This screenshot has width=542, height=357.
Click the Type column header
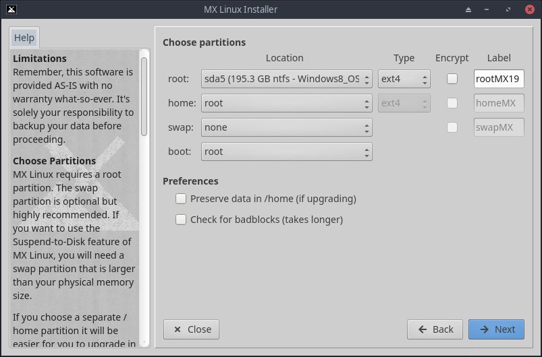[404, 59]
